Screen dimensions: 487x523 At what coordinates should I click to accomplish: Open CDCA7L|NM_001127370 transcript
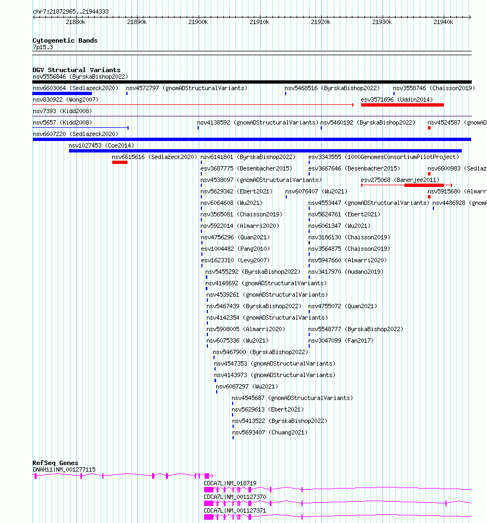click(235, 497)
